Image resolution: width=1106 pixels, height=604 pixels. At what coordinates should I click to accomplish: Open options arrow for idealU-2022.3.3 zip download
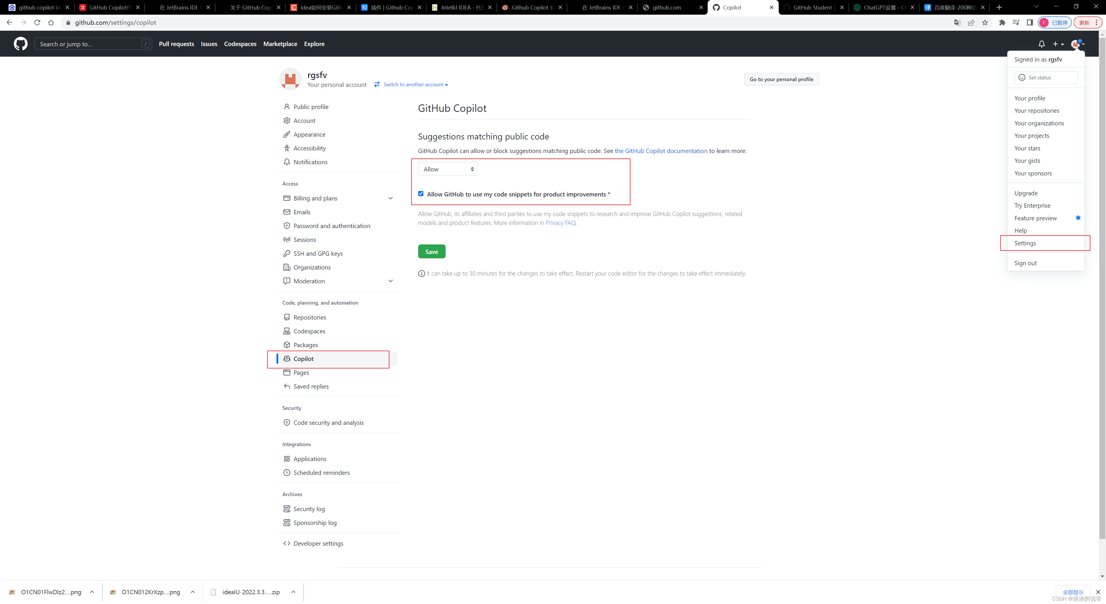click(293, 592)
